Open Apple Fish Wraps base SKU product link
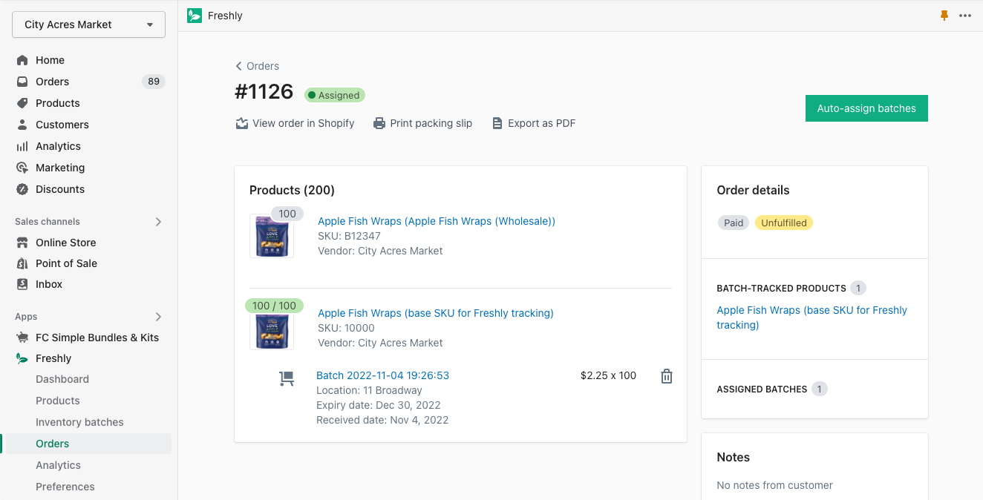Screen dimensions: 983x500 point(436,313)
